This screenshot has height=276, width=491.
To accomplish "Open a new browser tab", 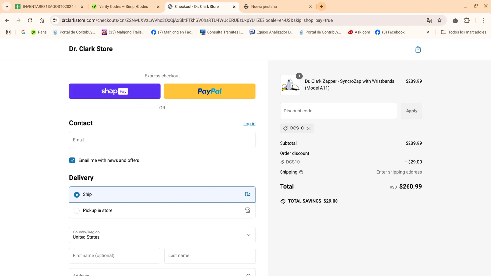I will point(322,7).
